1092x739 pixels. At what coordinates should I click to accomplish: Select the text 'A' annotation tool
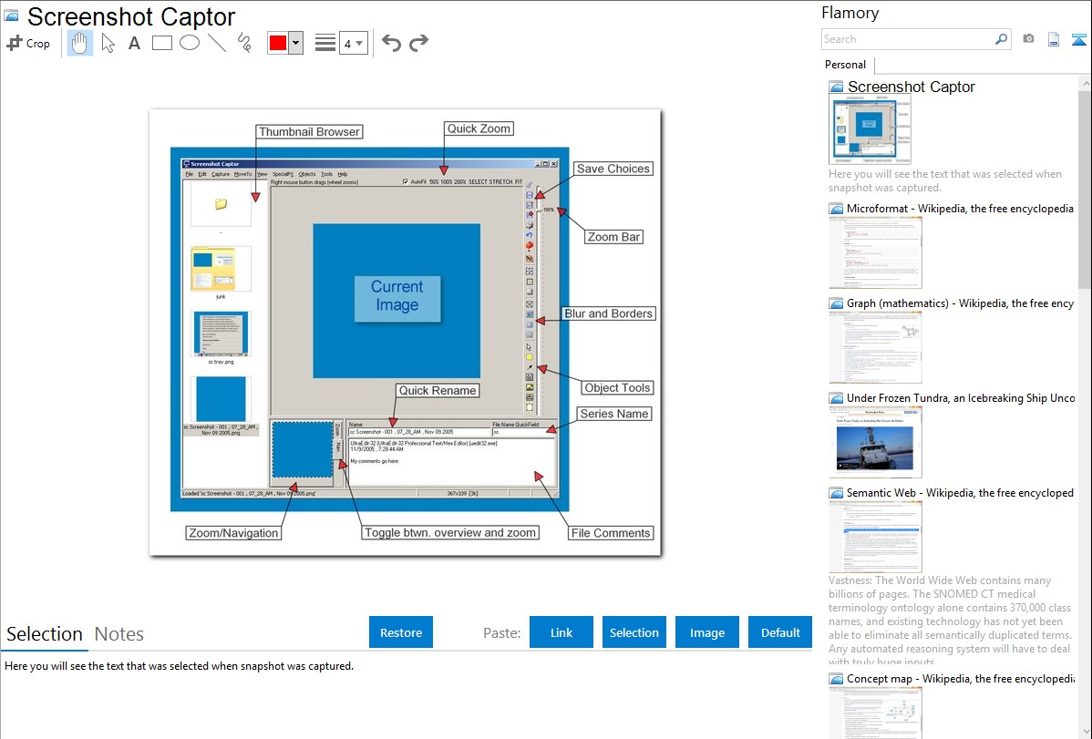tap(134, 43)
